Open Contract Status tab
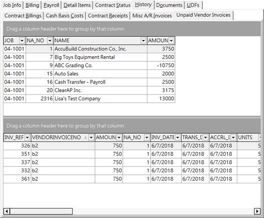The width and height of the screenshot is (264, 218). coord(112,5)
